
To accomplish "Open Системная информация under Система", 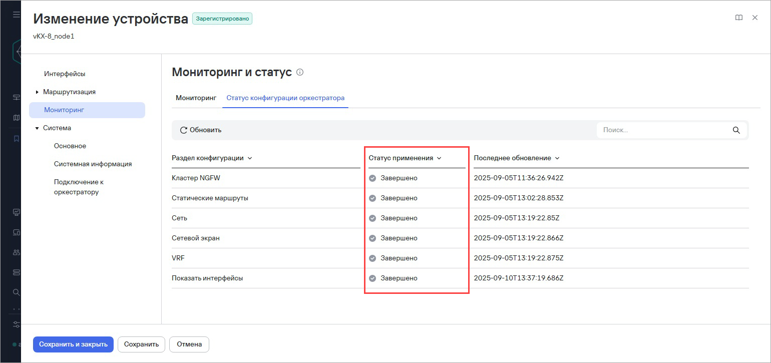I will tap(93, 164).
